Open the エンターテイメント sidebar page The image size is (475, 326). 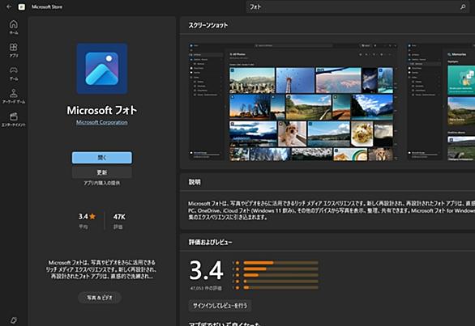coord(14,120)
